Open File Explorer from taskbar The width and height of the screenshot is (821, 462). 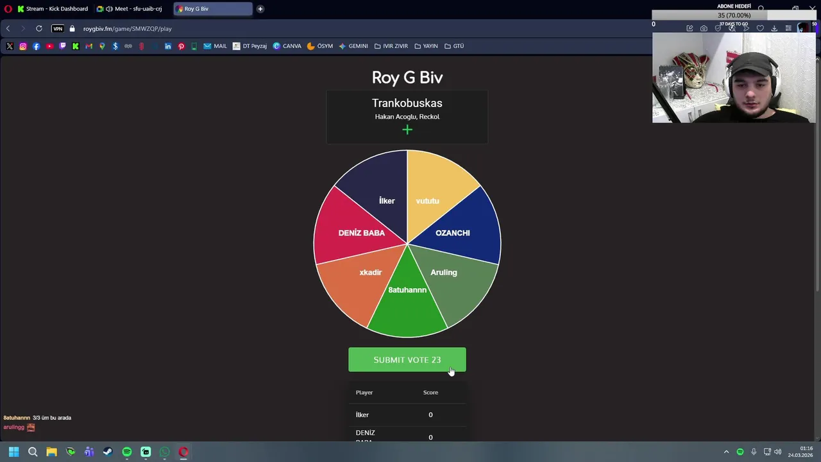(51, 452)
